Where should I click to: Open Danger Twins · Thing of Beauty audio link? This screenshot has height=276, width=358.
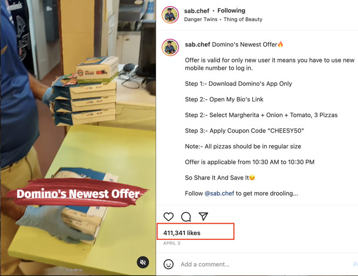point(223,19)
